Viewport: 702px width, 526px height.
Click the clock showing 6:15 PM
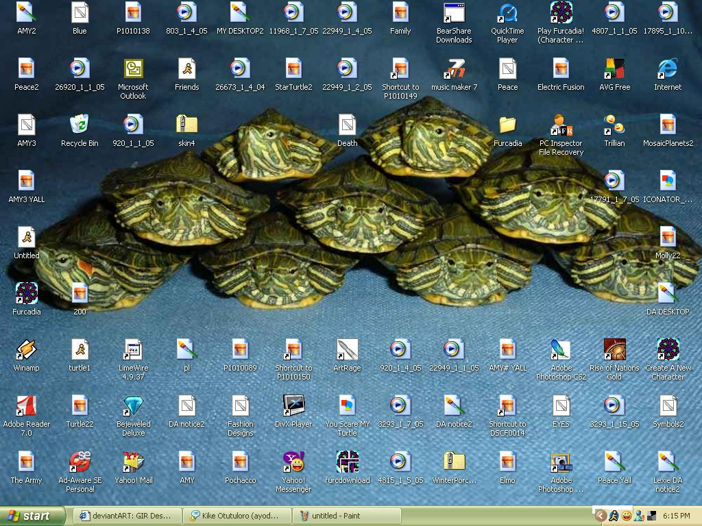tap(677, 516)
